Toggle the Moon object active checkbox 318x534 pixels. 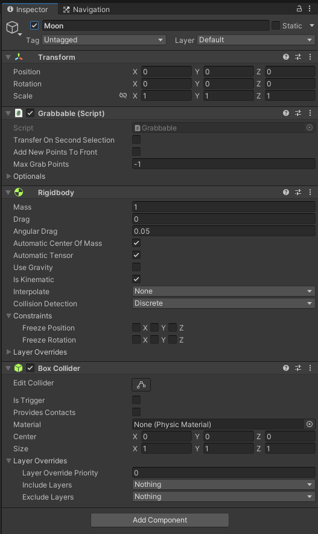pyautogui.click(x=34, y=25)
